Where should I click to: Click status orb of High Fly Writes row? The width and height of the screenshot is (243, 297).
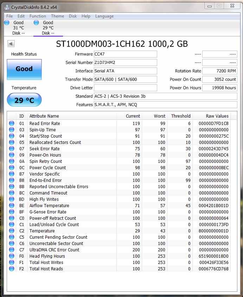coord(12,199)
